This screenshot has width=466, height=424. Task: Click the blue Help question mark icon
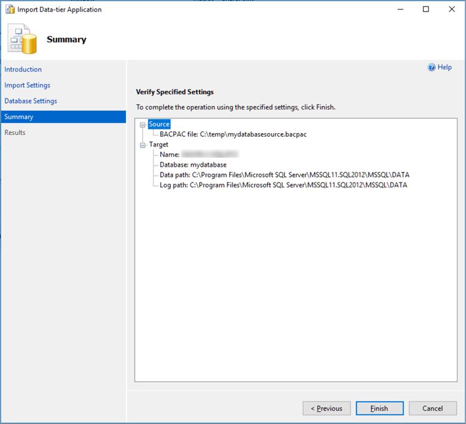(x=431, y=67)
